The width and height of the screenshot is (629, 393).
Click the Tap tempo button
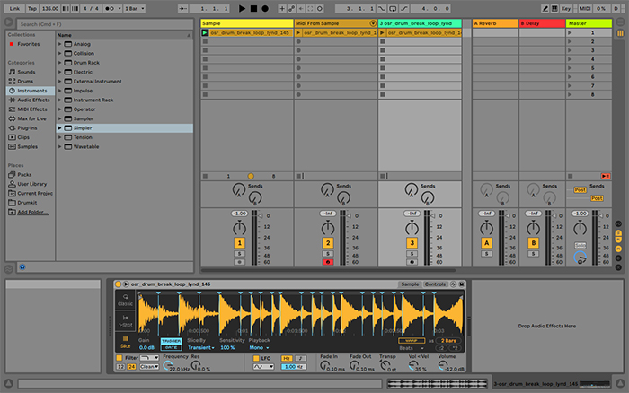(32, 8)
